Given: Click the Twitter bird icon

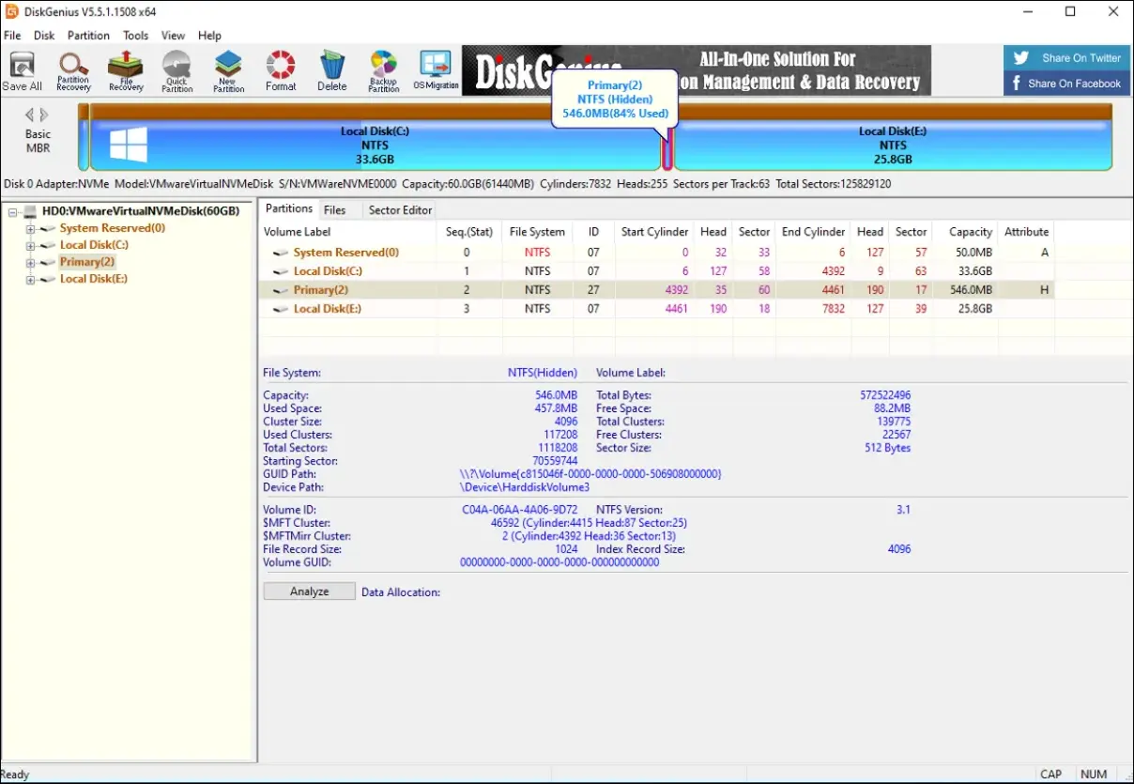Looking at the screenshot, I should (x=1021, y=57).
